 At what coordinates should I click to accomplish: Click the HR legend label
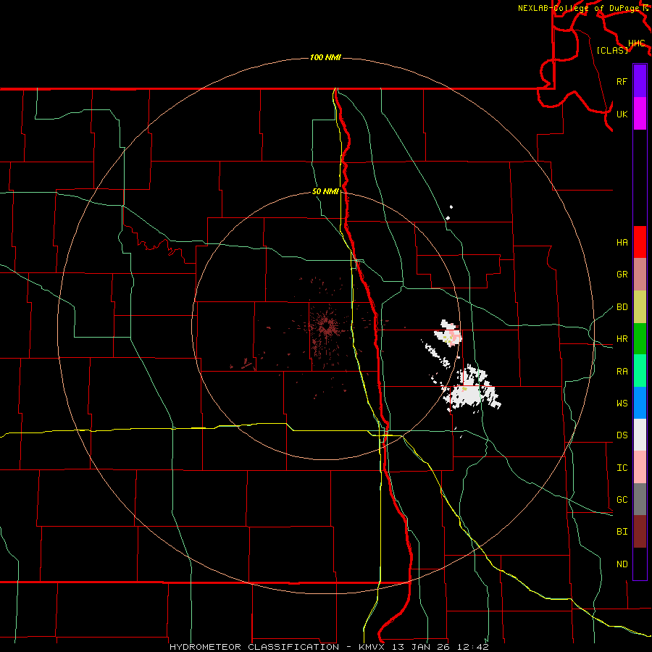pos(622,339)
